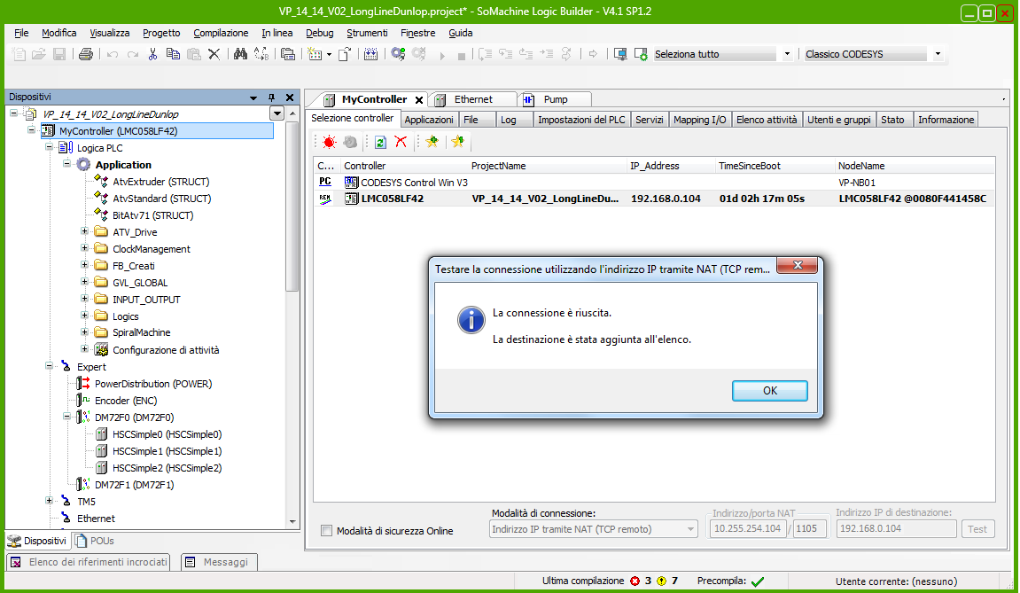The image size is (1020, 593).
Task: Open Elenco dei riferimenti incrociati
Action: [x=90, y=562]
